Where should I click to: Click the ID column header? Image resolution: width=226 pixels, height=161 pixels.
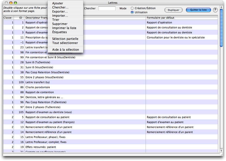19,18
